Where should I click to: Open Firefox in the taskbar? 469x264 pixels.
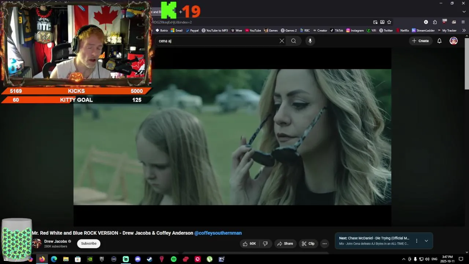[42, 259]
